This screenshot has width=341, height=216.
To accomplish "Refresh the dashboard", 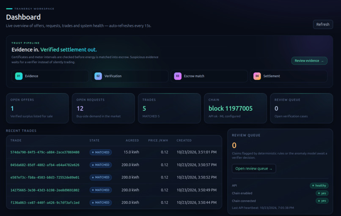I will [x=323, y=25].
